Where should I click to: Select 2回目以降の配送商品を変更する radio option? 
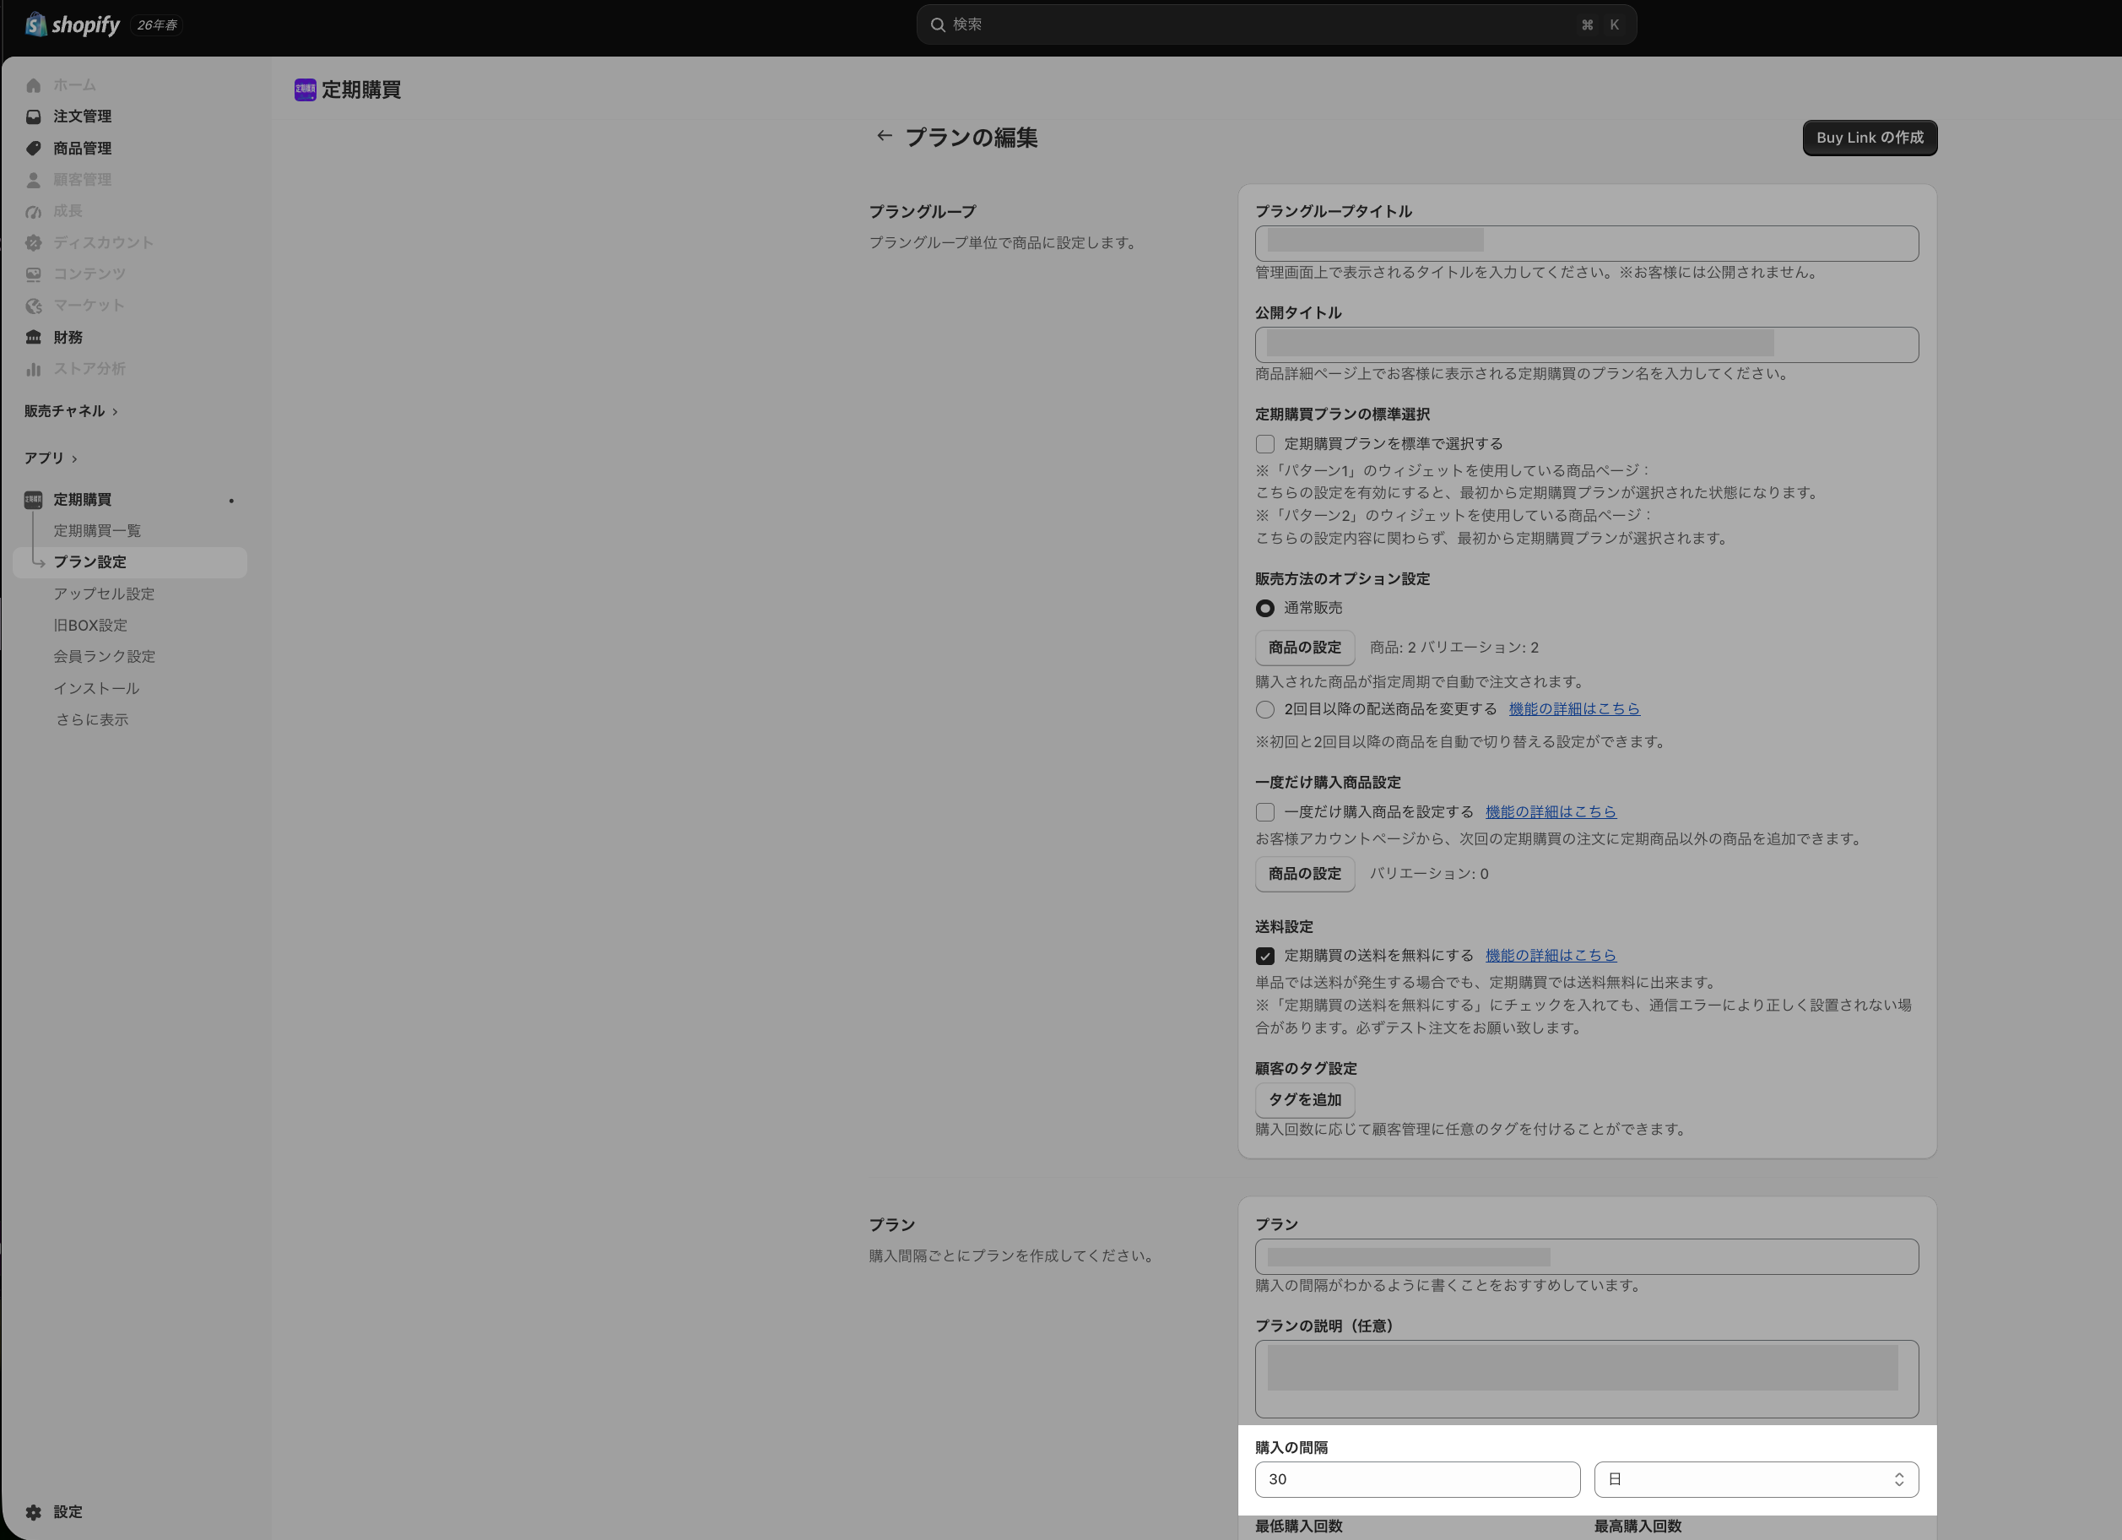pyautogui.click(x=1265, y=709)
